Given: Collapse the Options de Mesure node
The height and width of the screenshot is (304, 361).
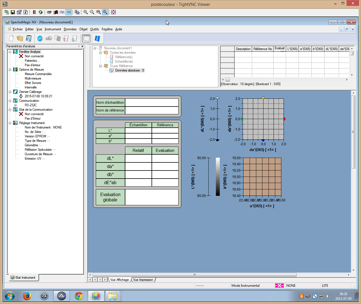Looking at the screenshot, I should [10, 70].
